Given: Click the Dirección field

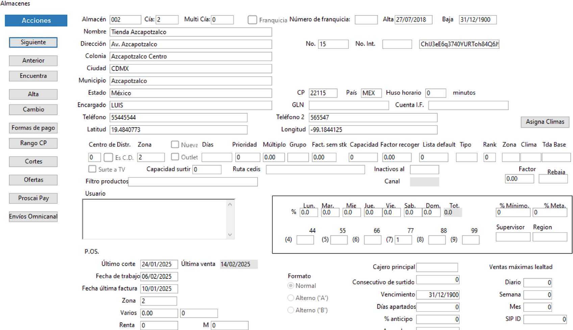Looking at the screenshot, I should coord(191,44).
